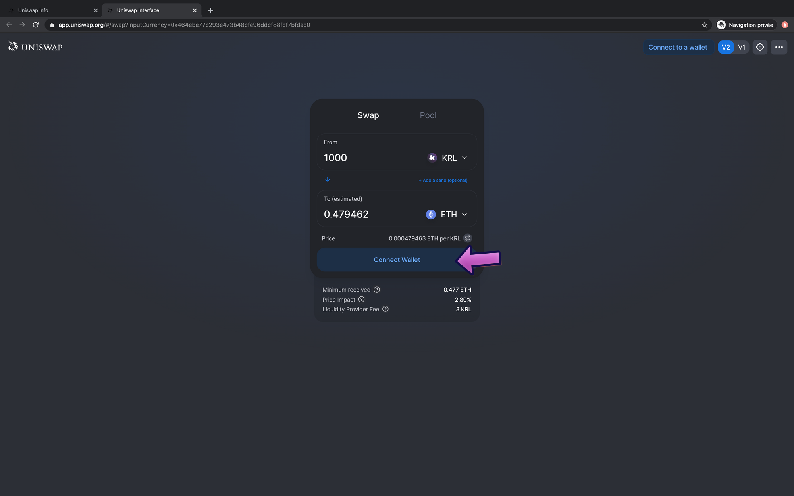Image resolution: width=794 pixels, height=496 pixels.
Task: Click the 2.80% price impact value
Action: [463, 300]
